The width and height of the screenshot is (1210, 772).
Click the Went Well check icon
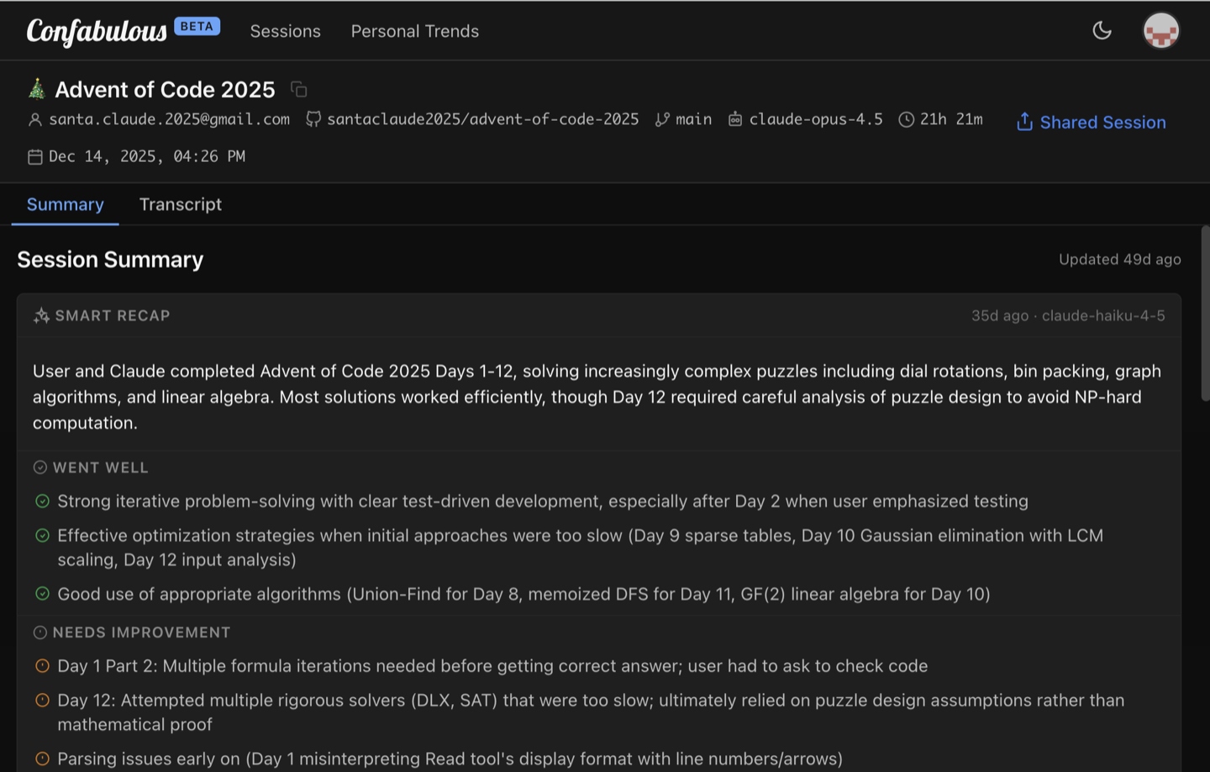click(39, 467)
